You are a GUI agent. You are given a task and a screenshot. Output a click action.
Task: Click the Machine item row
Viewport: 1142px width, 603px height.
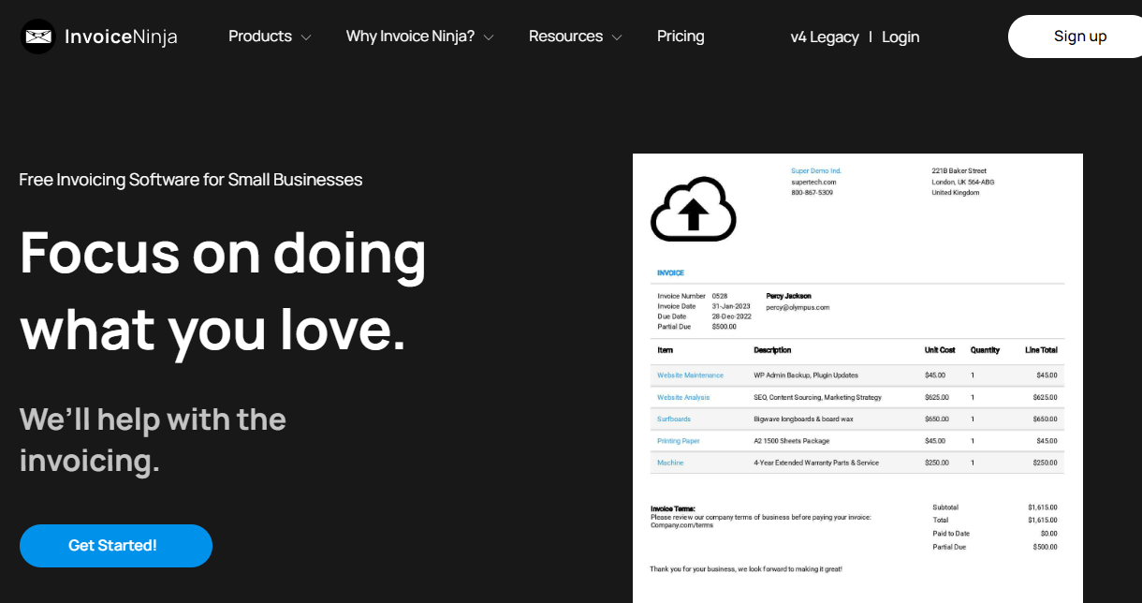click(x=857, y=463)
